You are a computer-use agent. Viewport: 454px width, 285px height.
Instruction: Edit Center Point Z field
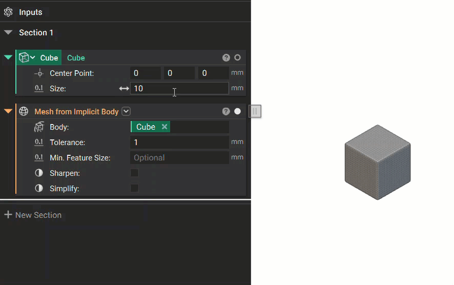(213, 73)
